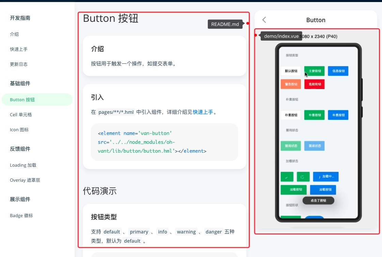Click 朴素按钮 section label in phone demo

tap(292, 100)
